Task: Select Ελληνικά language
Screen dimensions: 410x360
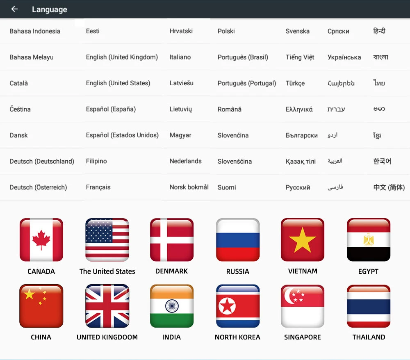Action: click(x=299, y=109)
